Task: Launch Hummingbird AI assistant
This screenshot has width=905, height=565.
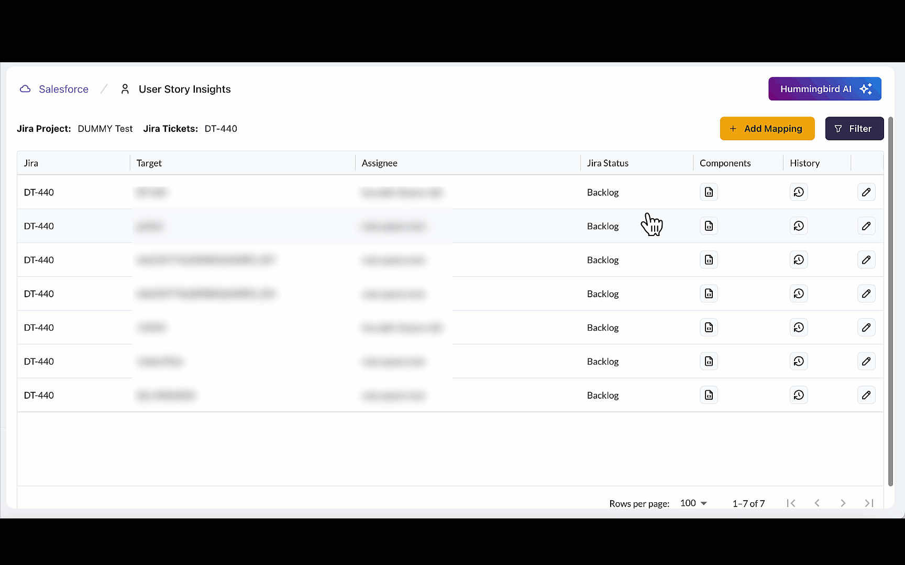Action: [x=824, y=89]
